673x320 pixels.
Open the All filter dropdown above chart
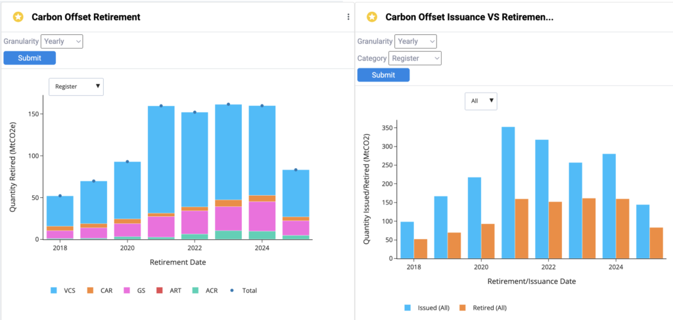tap(480, 101)
